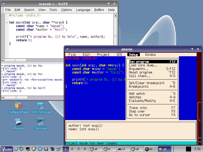Click the taskbar clock showing 1:51

pos(197,149)
